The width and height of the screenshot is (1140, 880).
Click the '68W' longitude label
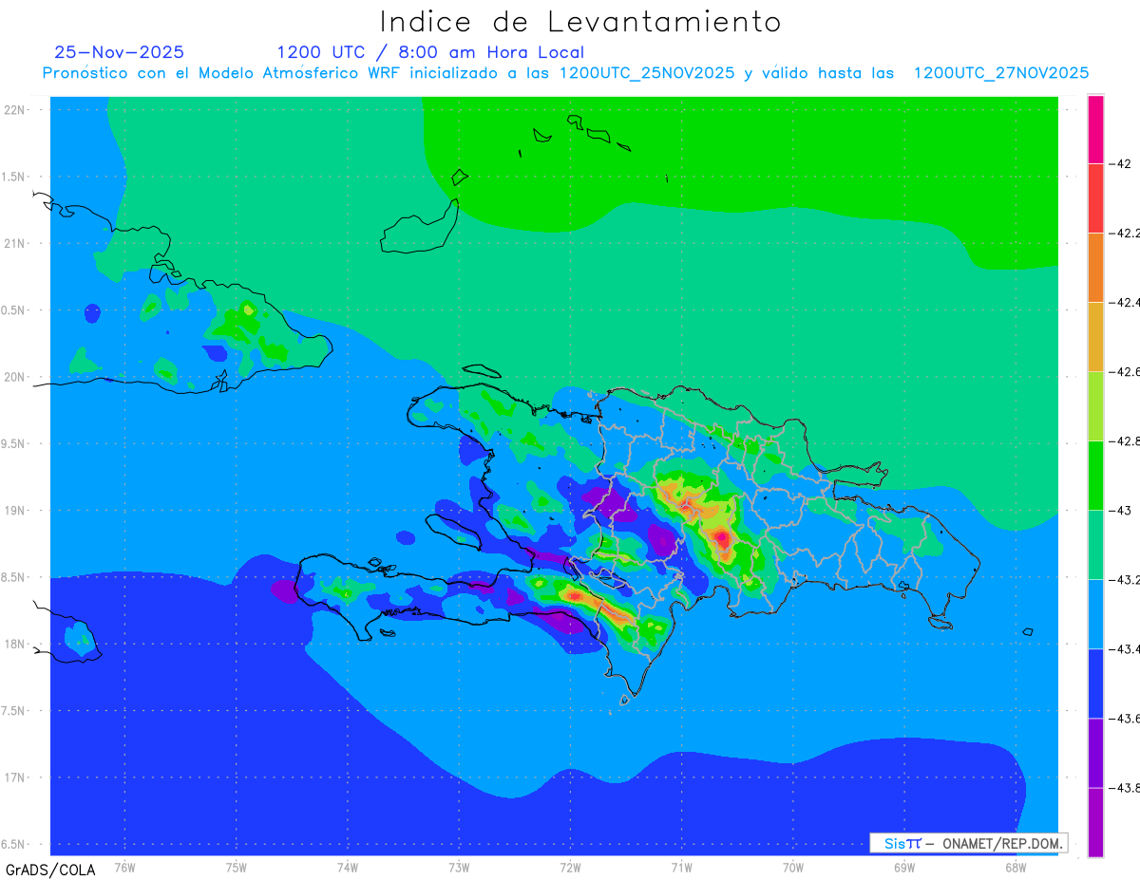tap(1016, 868)
